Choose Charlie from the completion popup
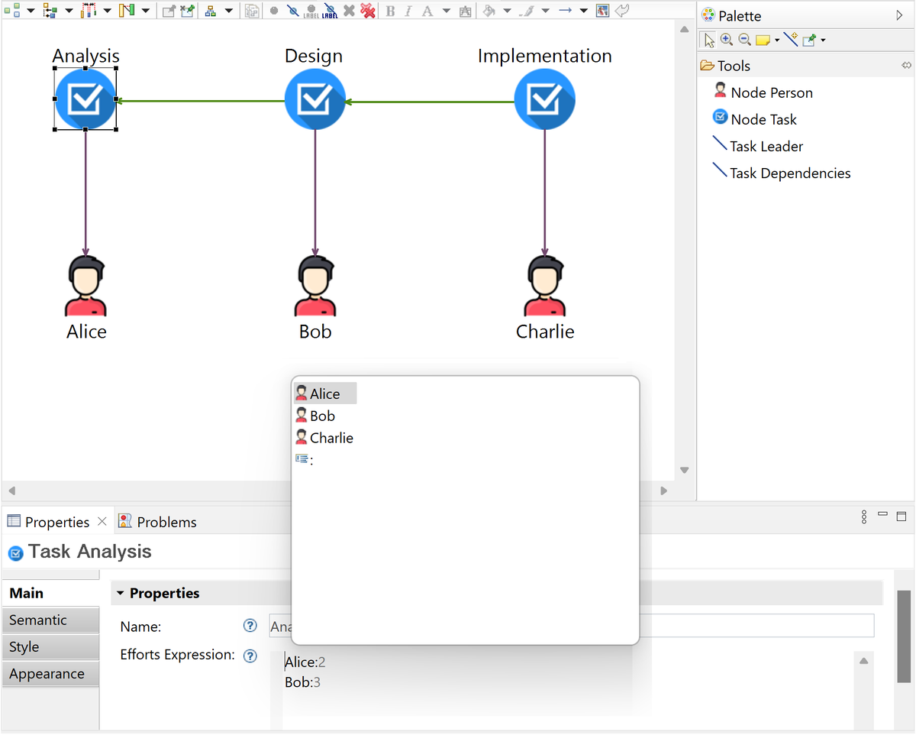Screen dimensions: 916x735 click(x=325, y=438)
